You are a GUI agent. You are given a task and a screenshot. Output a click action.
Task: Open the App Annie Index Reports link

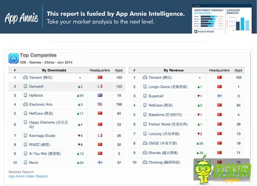28,176
